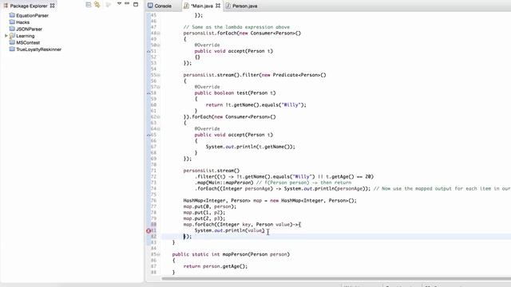511x287 pixels.
Task: Close the Package Explorer view tab
Action: (x=52, y=6)
